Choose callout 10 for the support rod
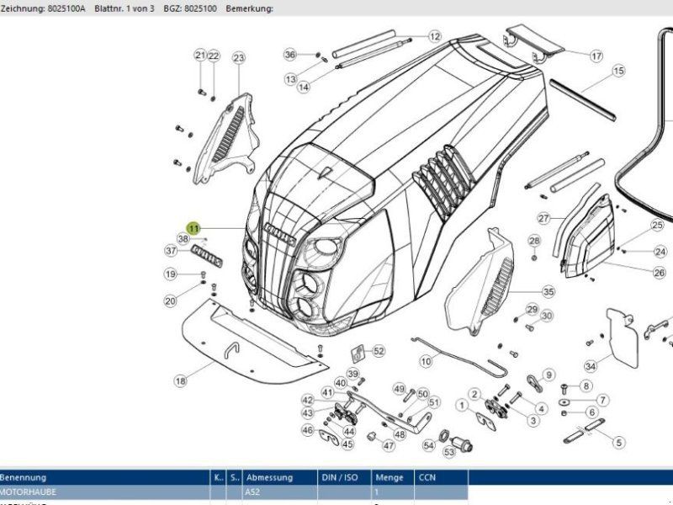 click(x=426, y=360)
